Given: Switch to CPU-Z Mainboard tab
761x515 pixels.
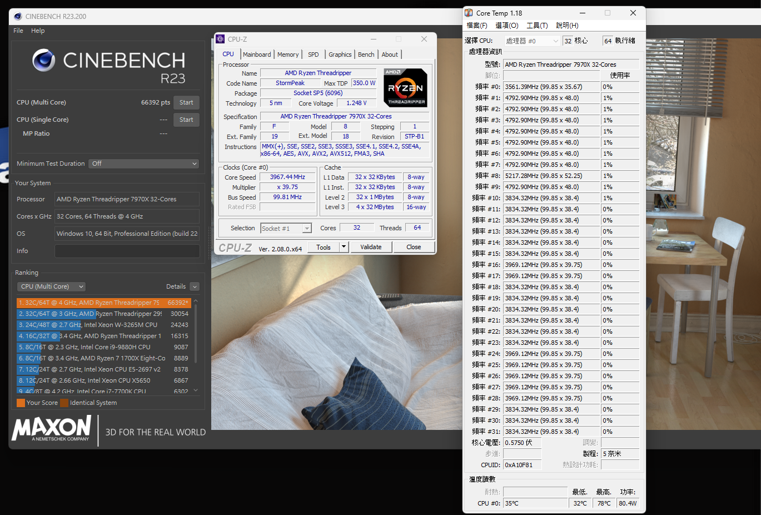Looking at the screenshot, I should (257, 55).
